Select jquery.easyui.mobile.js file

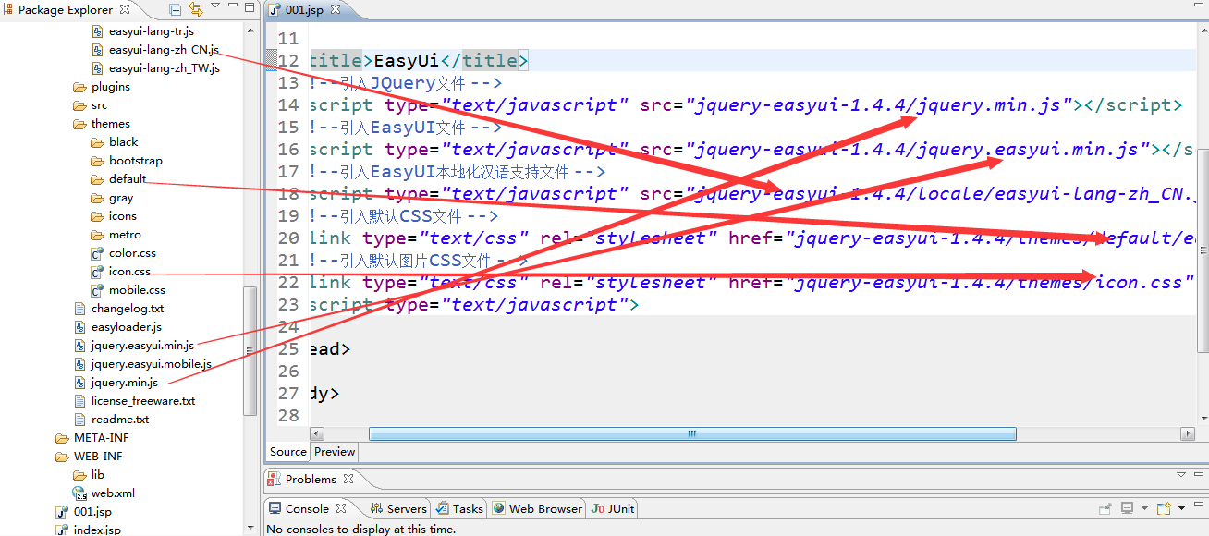point(142,363)
